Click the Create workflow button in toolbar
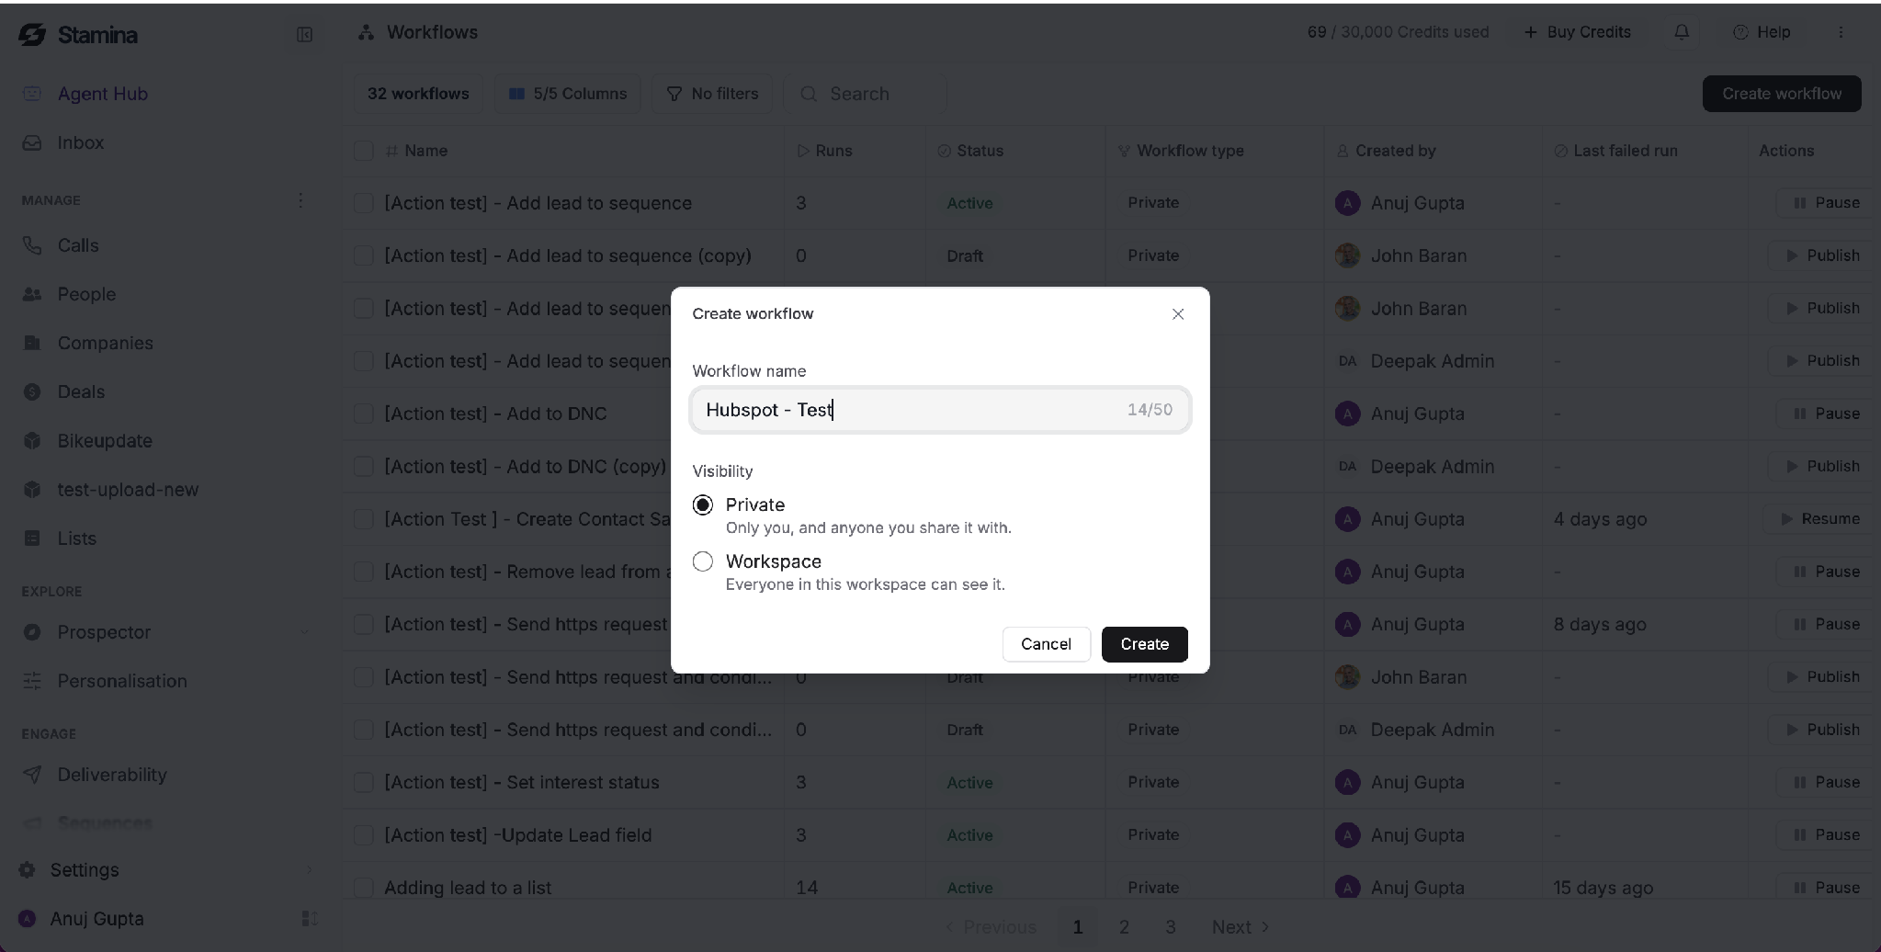The width and height of the screenshot is (1881, 952). point(1782,94)
